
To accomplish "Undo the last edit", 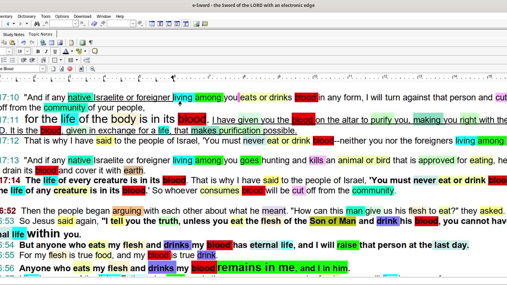I will click(23, 43).
